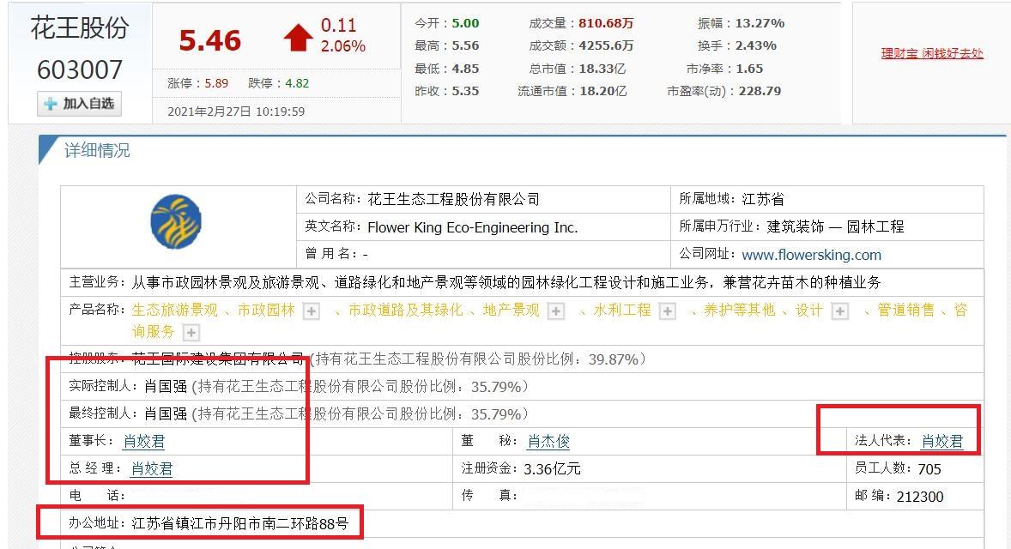This screenshot has height=549, width=1011.
Task: Click the 成交量 value 810.68万
Action: 605,23
